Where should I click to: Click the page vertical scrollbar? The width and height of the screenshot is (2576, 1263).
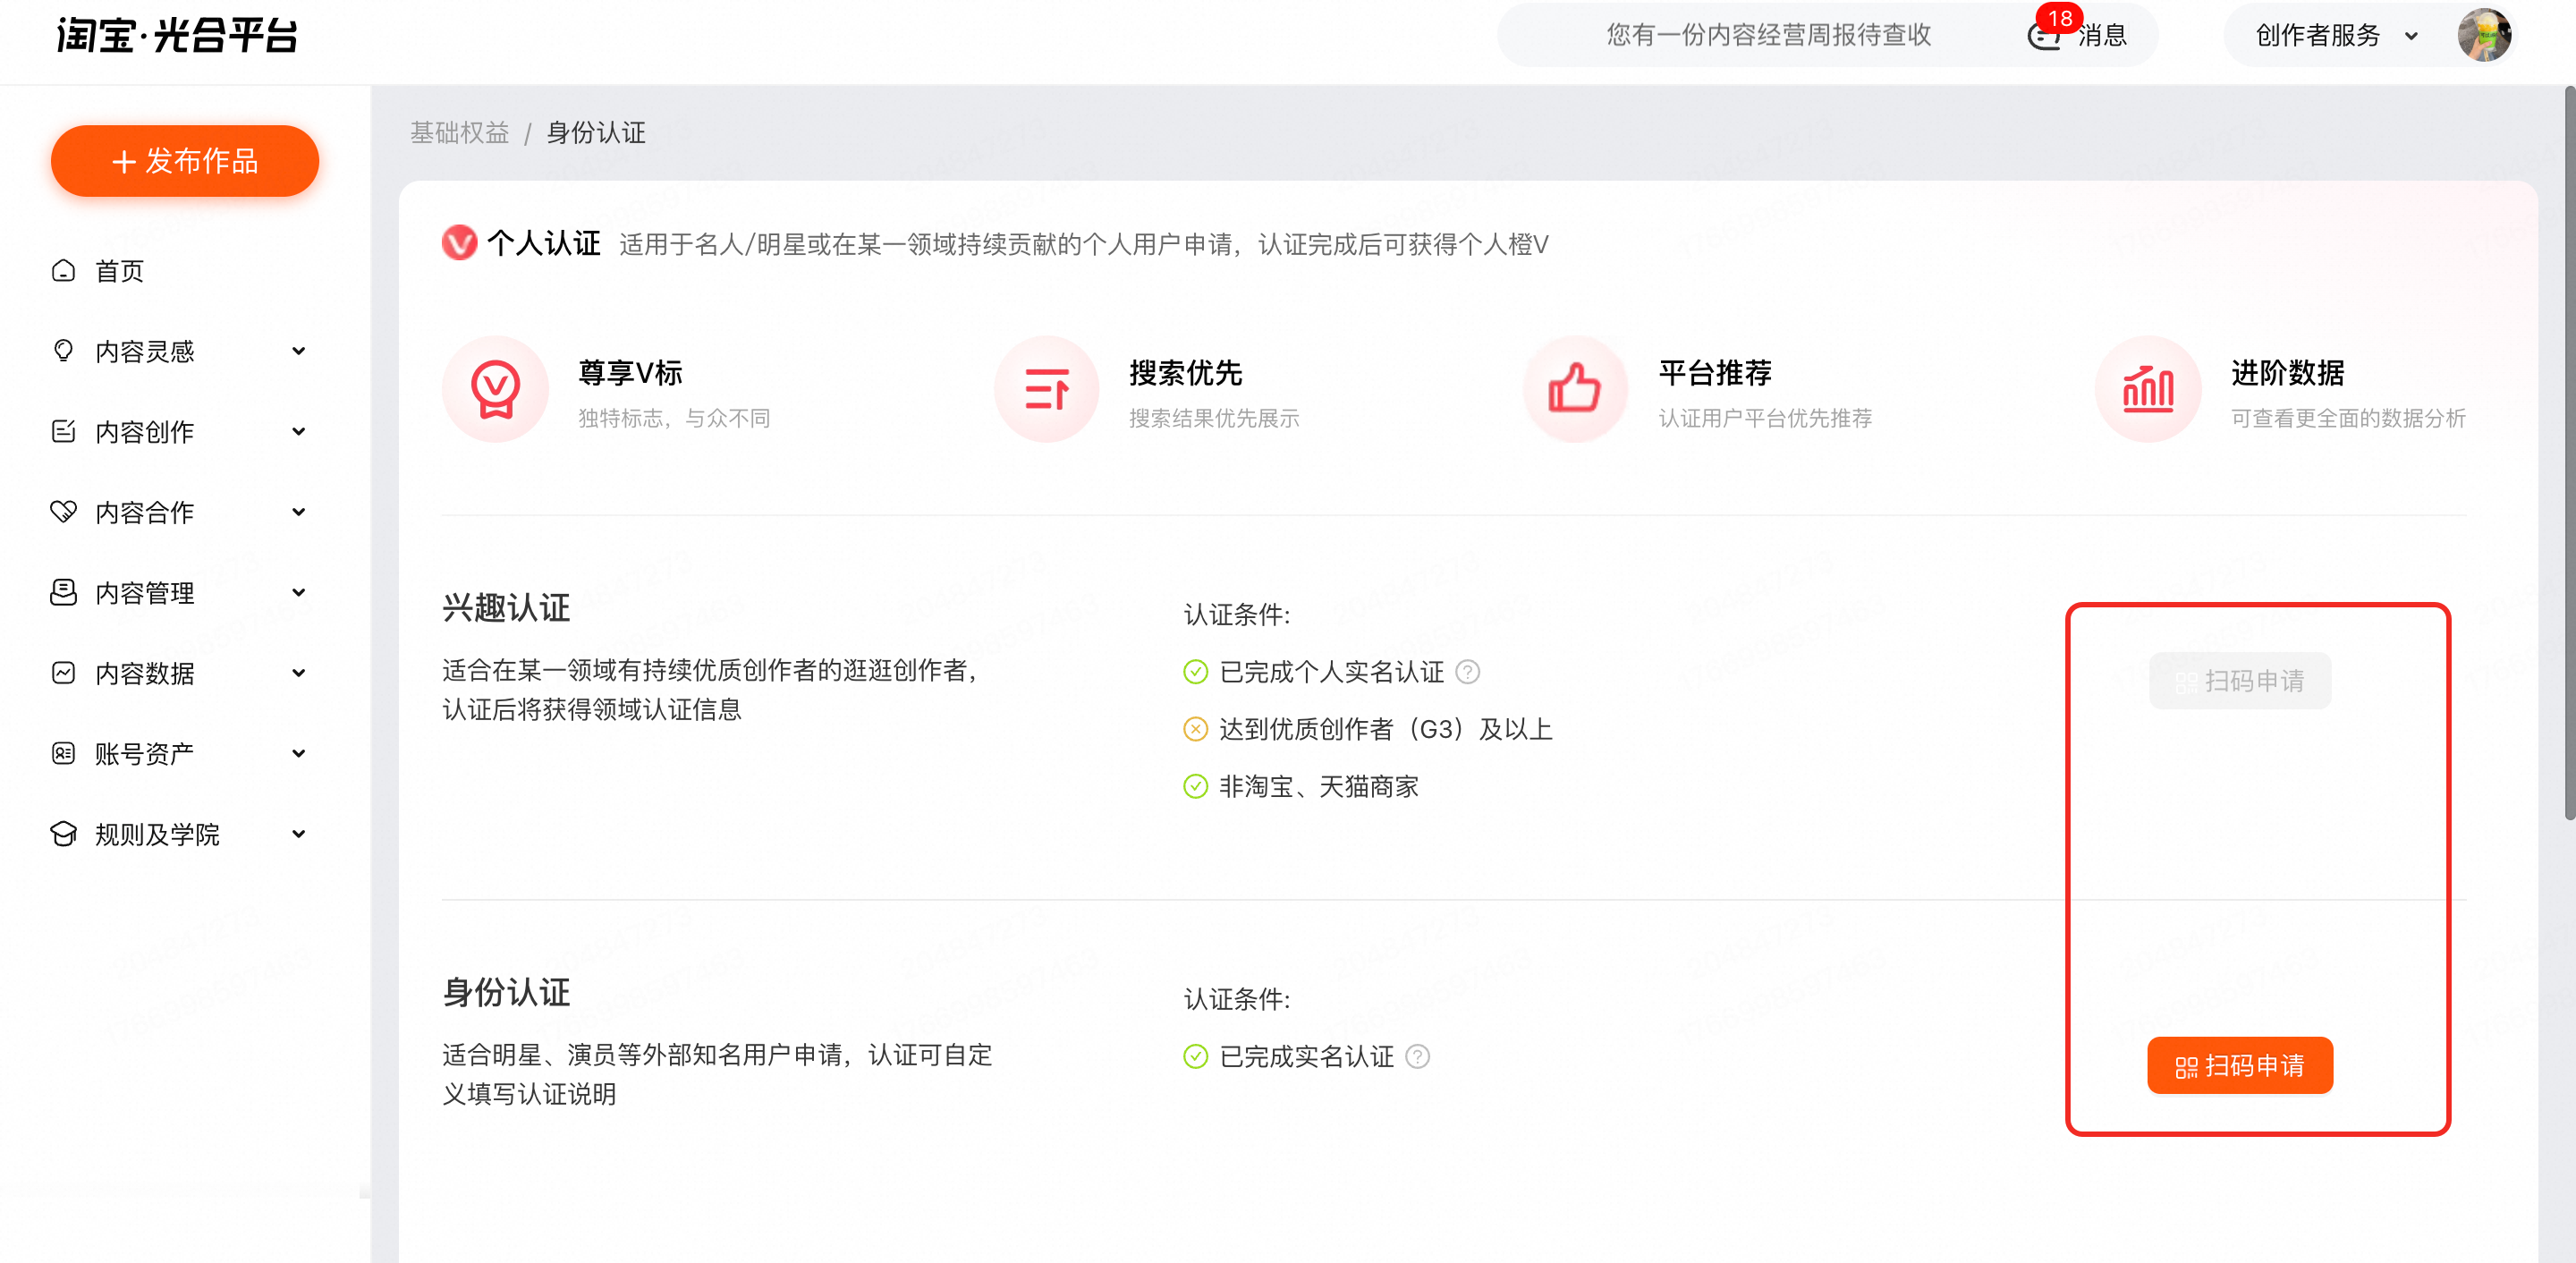[x=2569, y=453]
